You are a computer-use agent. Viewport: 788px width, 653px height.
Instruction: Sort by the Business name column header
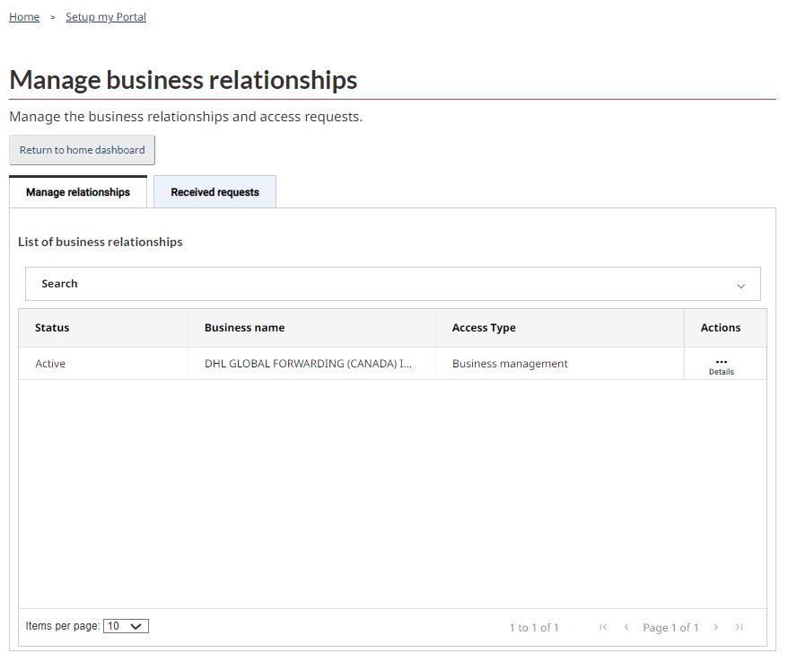244,328
